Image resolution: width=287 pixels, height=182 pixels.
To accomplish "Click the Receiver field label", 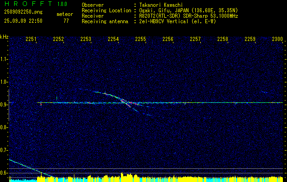I will (93, 16).
